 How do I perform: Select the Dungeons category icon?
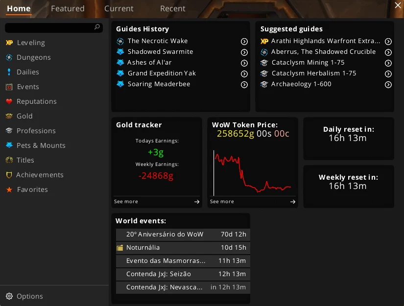(9, 57)
